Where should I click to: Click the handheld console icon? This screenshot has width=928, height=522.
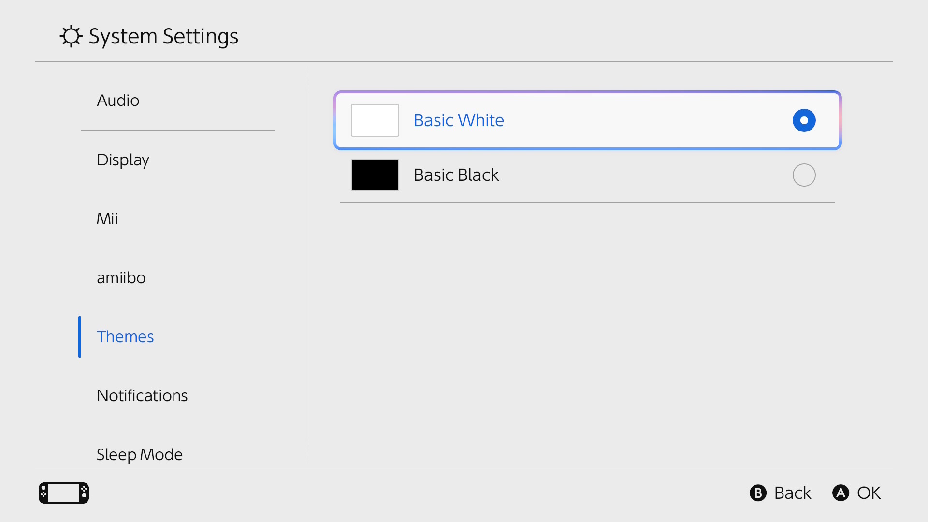pyautogui.click(x=64, y=493)
